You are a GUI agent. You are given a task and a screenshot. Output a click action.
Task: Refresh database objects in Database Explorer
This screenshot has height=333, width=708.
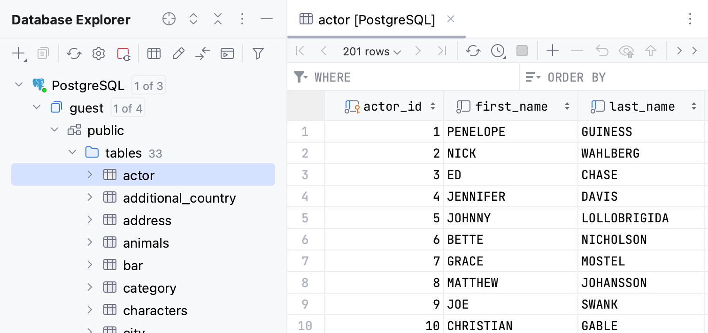pos(74,53)
